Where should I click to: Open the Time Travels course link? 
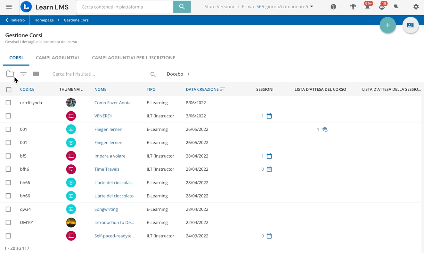click(107, 169)
